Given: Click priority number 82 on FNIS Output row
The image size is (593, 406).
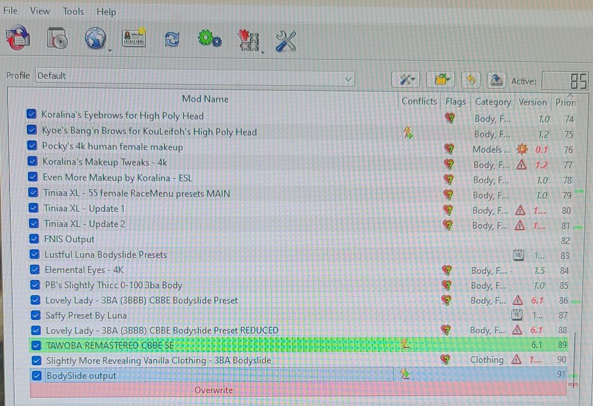Looking at the screenshot, I should pos(565,241).
